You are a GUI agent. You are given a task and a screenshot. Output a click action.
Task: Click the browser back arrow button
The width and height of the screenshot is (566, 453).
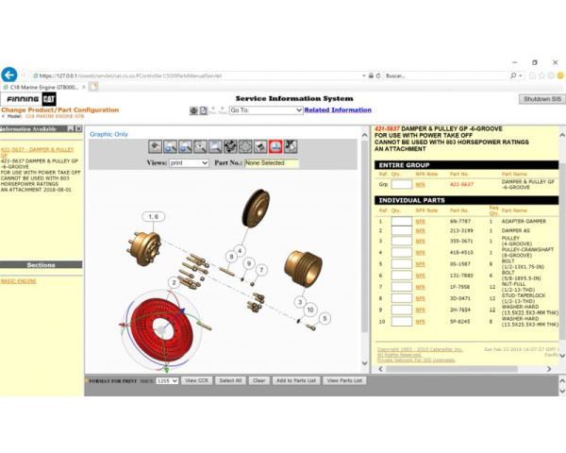point(10,75)
